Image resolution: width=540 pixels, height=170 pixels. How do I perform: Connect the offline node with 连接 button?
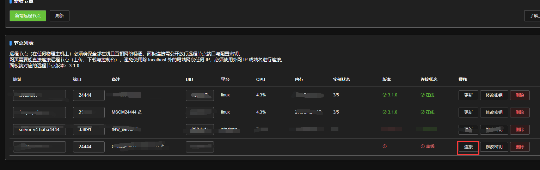pyautogui.click(x=468, y=147)
